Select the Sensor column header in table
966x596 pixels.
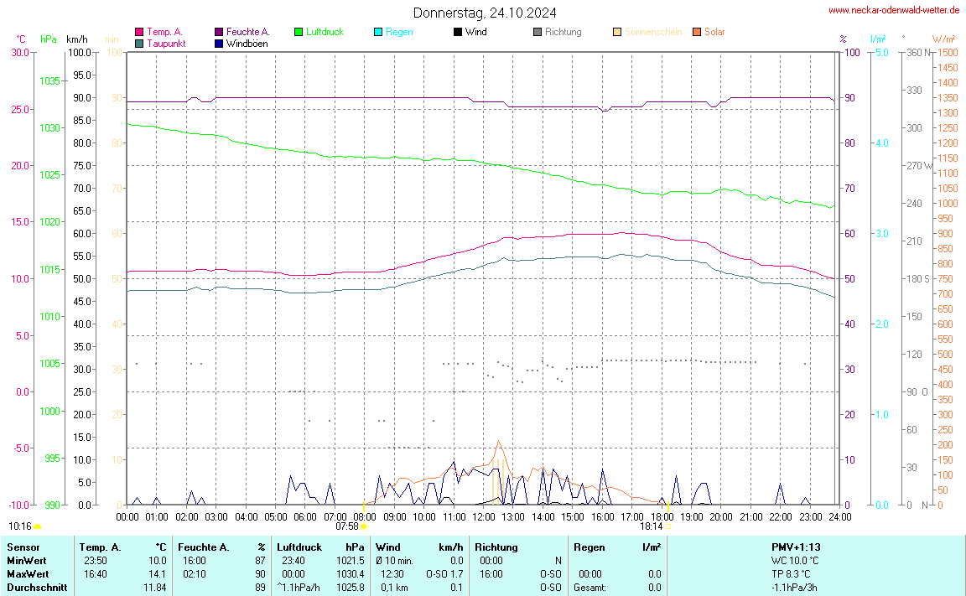pos(23,547)
